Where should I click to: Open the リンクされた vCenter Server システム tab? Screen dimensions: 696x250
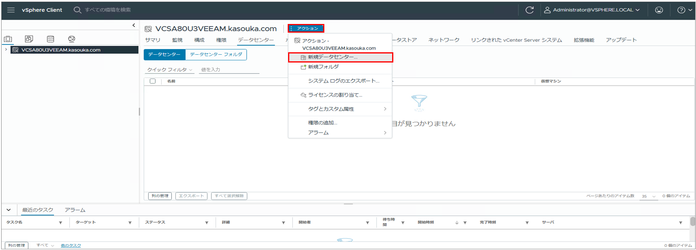516,40
